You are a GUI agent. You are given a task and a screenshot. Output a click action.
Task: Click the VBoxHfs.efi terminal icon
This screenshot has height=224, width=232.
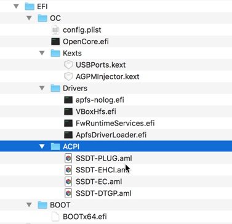[x=68, y=112]
